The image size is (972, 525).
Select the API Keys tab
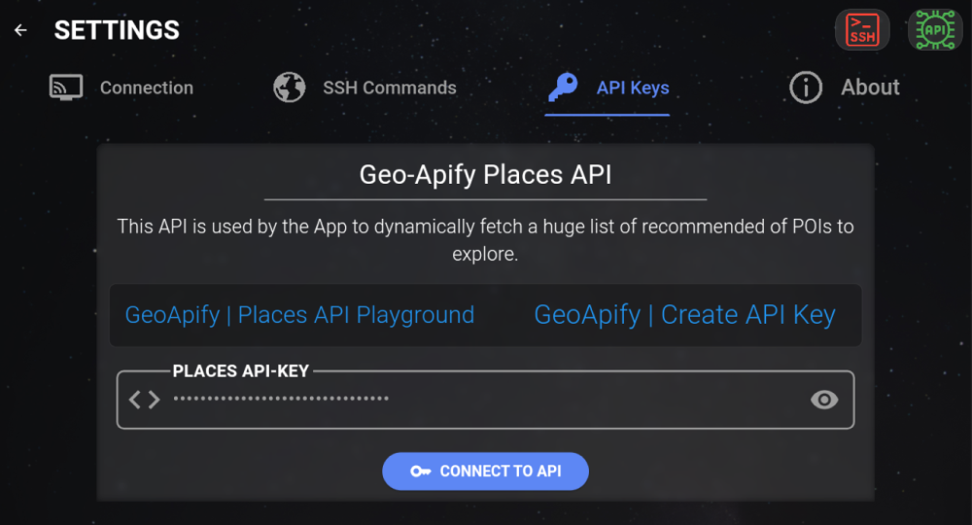607,87
